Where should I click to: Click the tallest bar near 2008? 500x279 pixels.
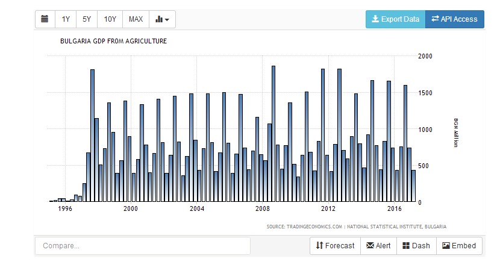[273, 134]
